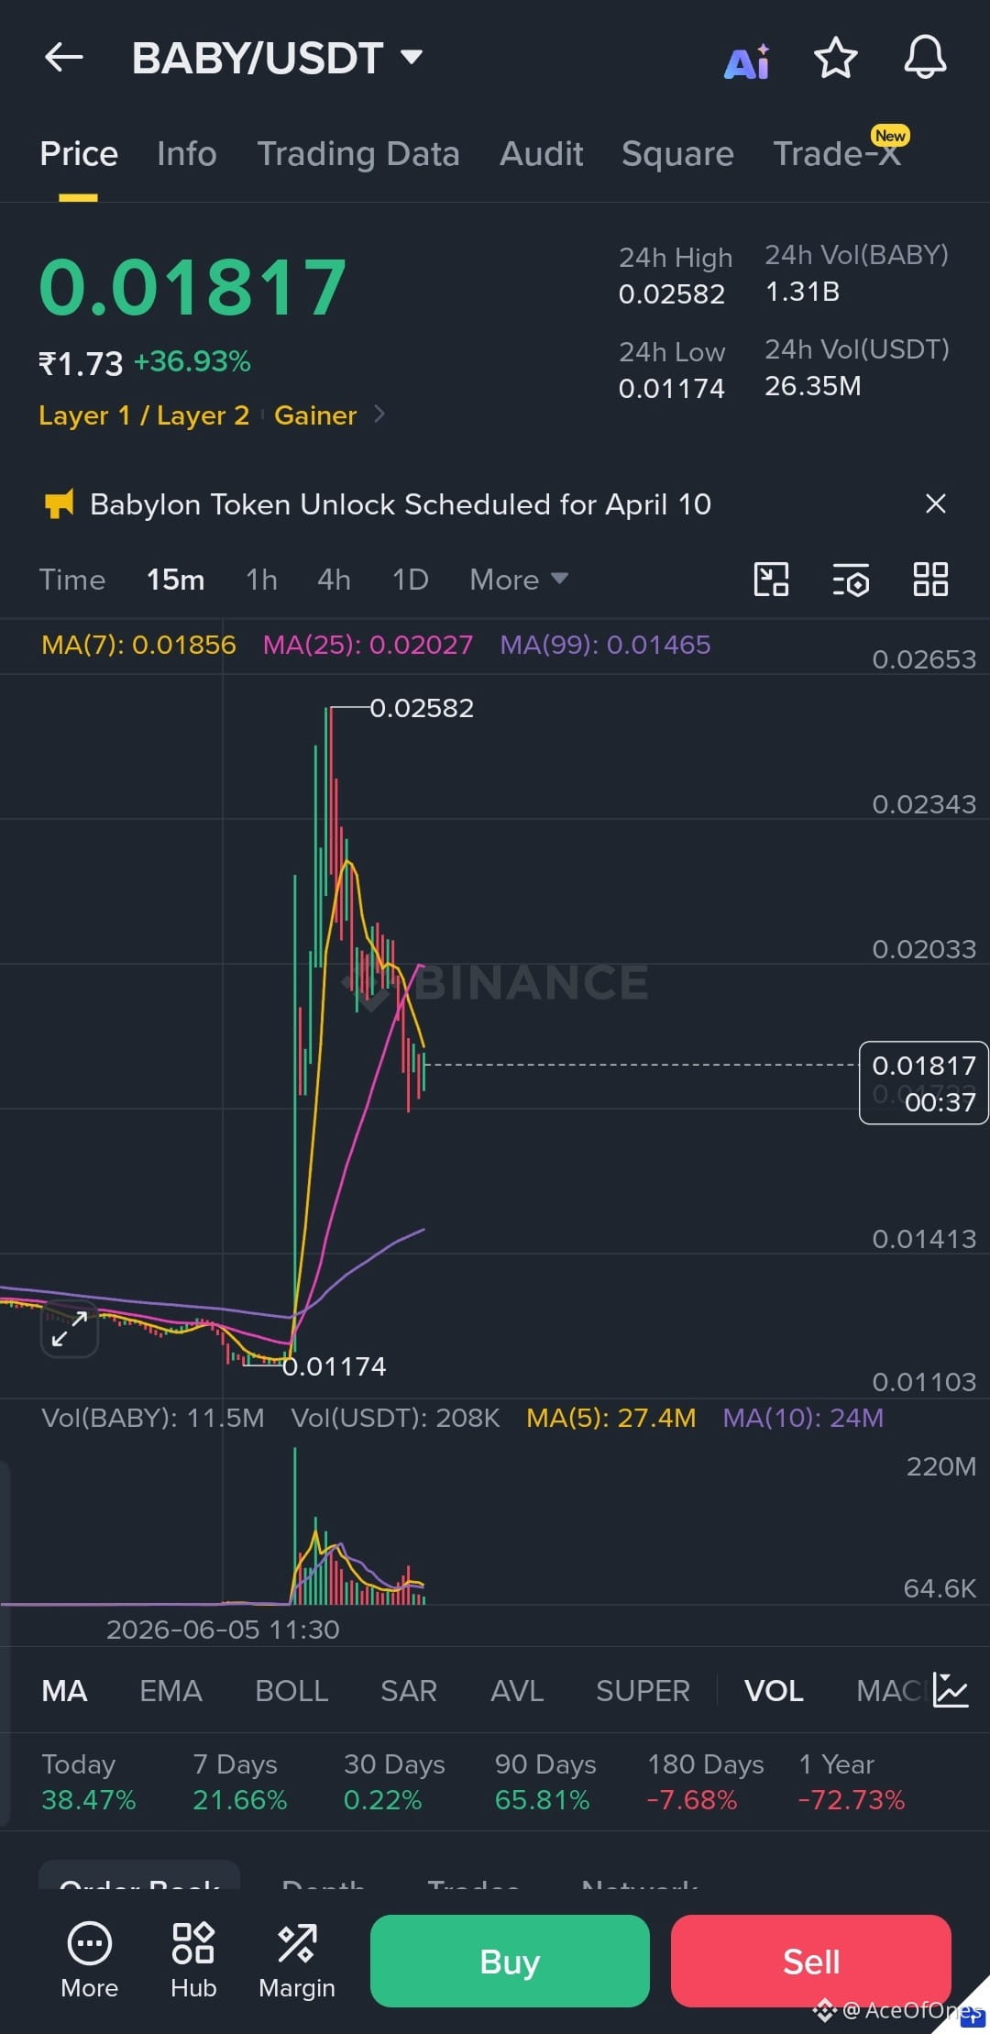
Task: Switch to the Trading Data tab
Action: pyautogui.click(x=357, y=153)
